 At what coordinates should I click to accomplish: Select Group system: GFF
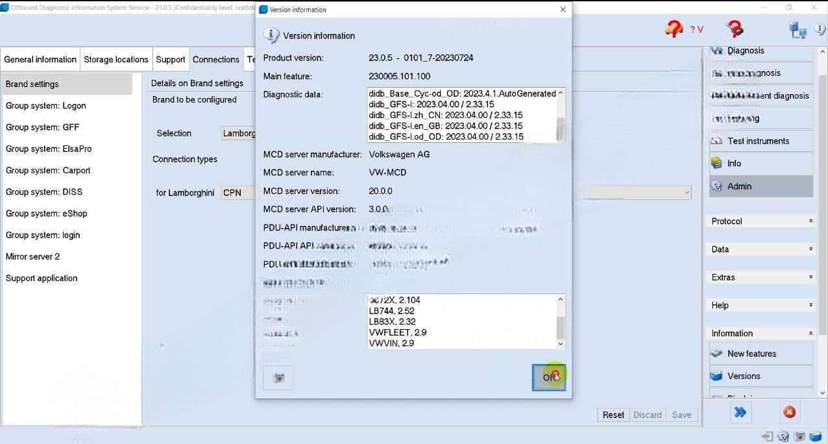tap(67, 127)
